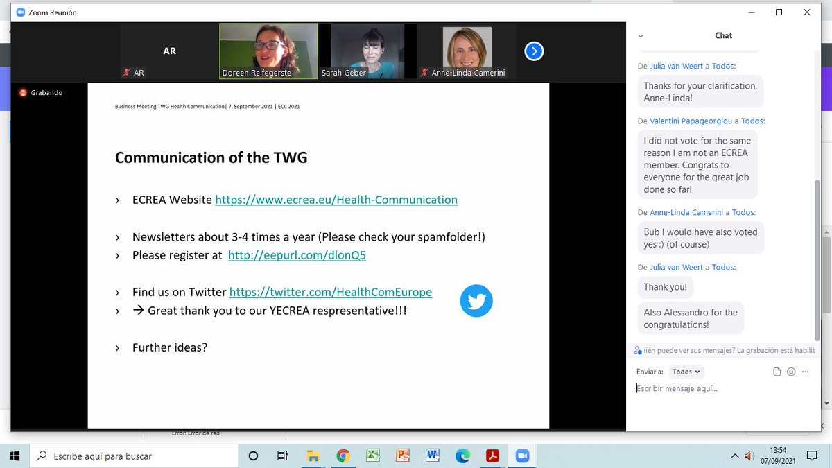Switch to Zoom on the taskbar
832x468 pixels.
click(522, 456)
